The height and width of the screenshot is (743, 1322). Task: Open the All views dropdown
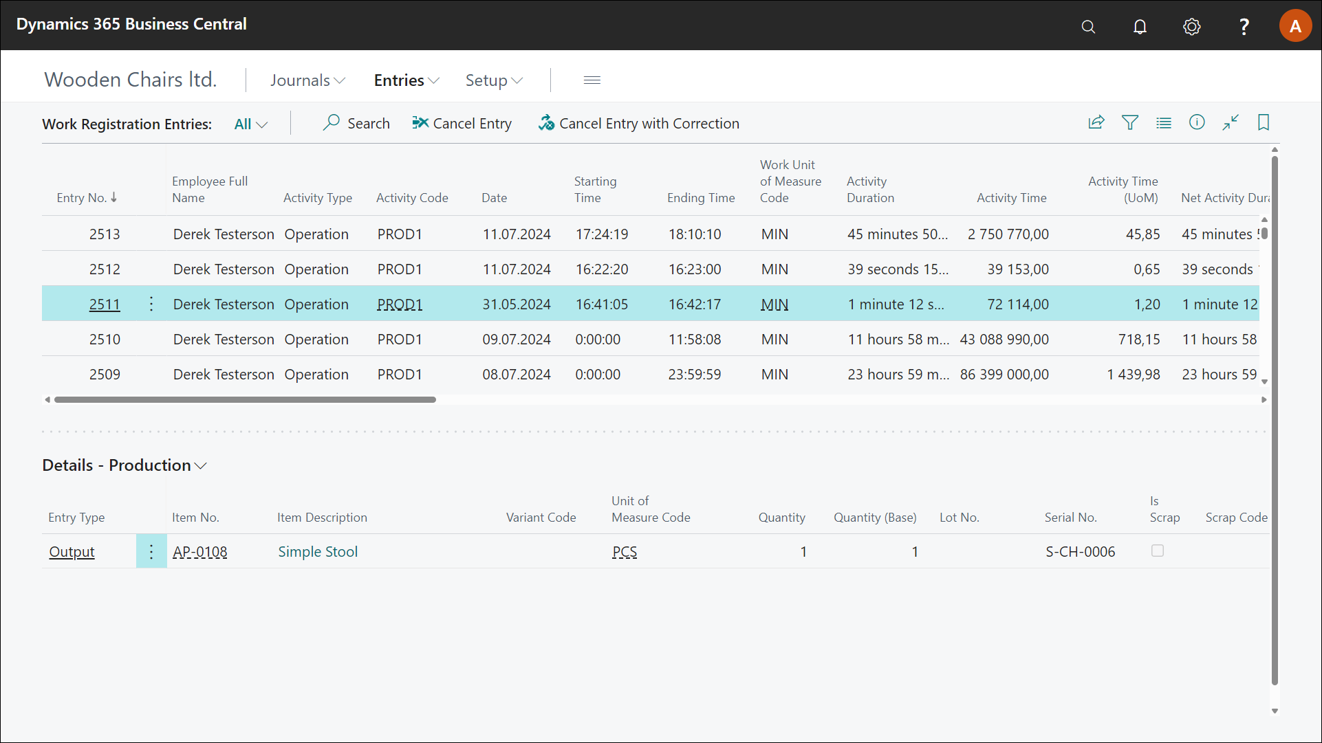click(x=250, y=124)
